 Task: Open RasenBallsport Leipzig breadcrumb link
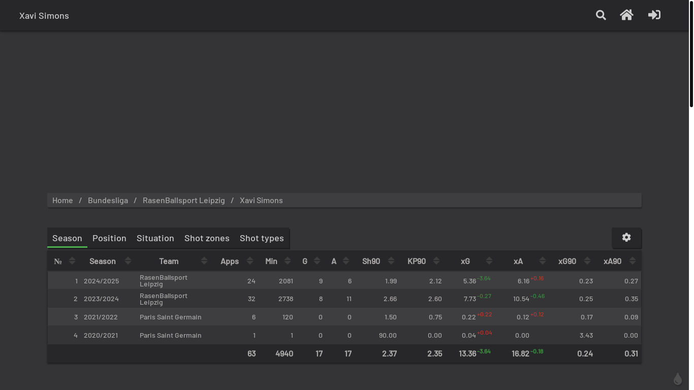183,201
